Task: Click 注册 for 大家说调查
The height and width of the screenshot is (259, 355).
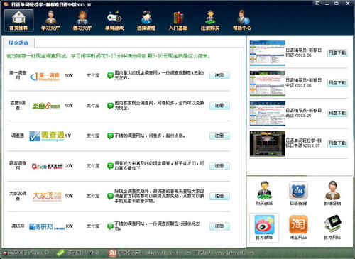Action: pyautogui.click(x=219, y=196)
